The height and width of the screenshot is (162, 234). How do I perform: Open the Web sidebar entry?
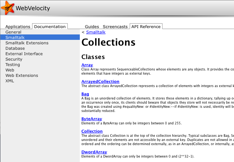pyautogui.click(x=40, y=70)
